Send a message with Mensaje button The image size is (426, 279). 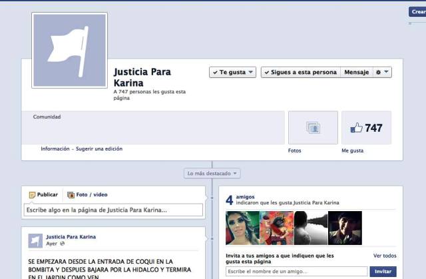pyautogui.click(x=357, y=73)
